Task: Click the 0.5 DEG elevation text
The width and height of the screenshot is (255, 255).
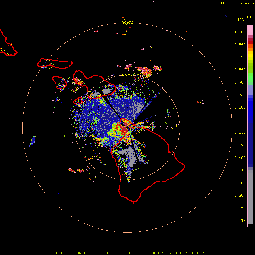Action: coord(137,253)
